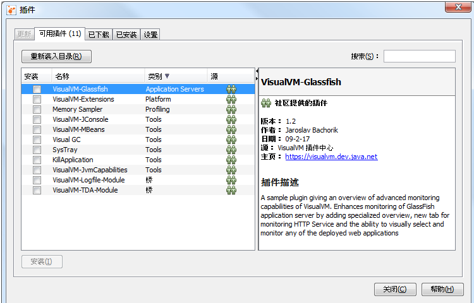Open the 已安装 tab
The width and height of the screenshot is (474, 303).
126,35
